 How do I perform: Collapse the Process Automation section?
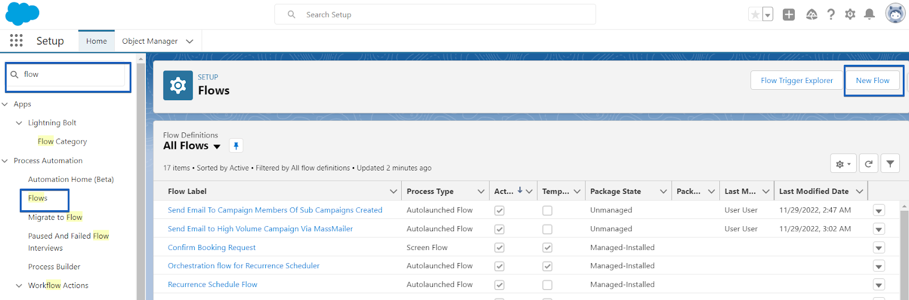click(5, 161)
